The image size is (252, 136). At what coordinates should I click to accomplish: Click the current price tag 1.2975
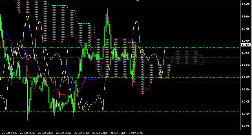(x=246, y=45)
